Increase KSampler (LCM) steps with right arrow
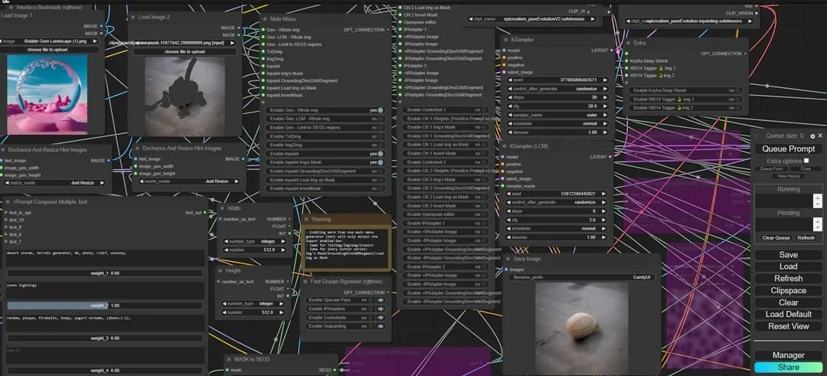The width and height of the screenshot is (827, 376). [x=605, y=211]
